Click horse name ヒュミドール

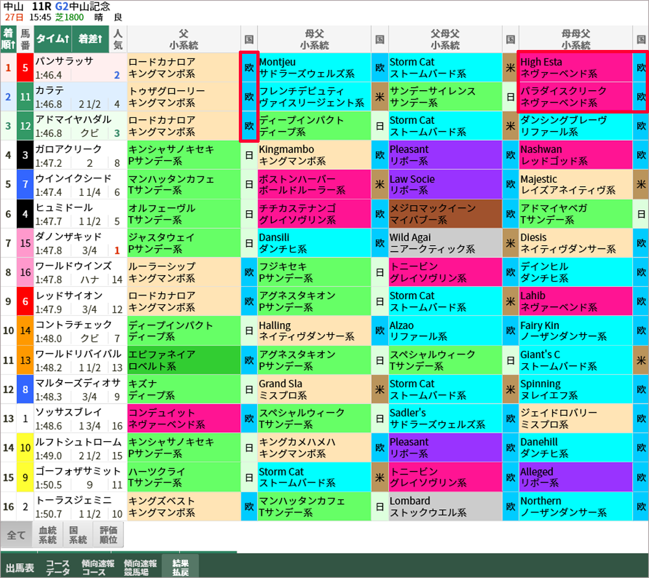(64, 208)
